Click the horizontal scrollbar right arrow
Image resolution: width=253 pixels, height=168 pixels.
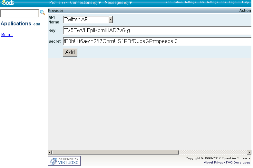point(249,152)
